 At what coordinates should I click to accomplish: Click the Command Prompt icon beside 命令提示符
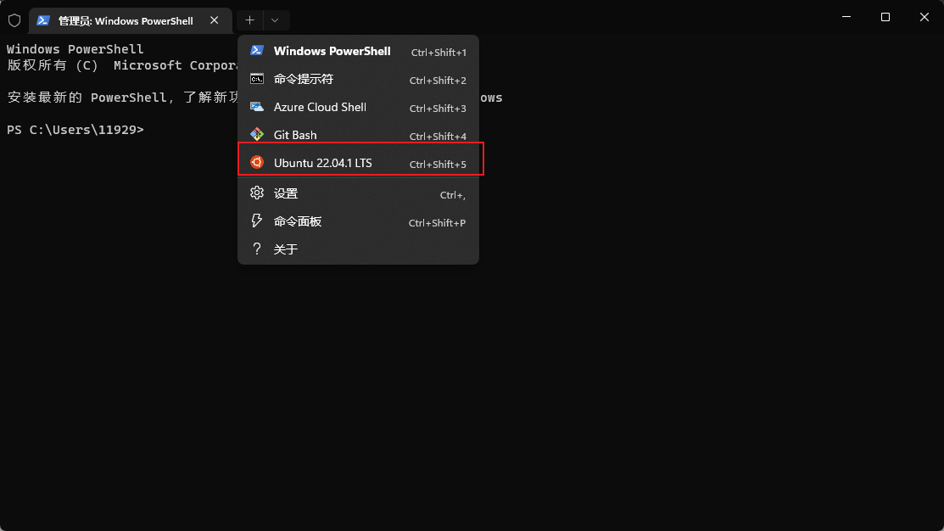coord(257,79)
